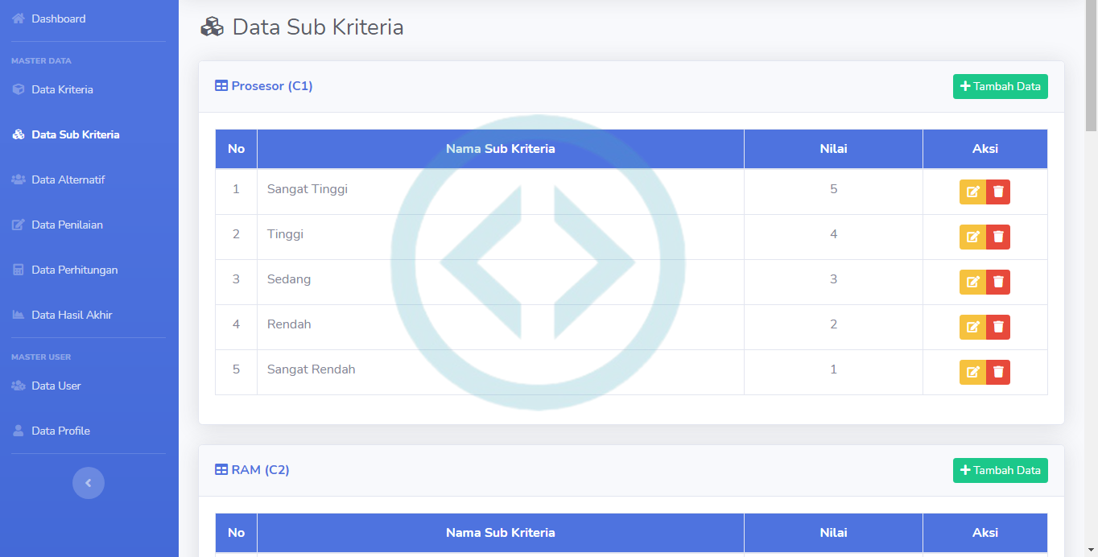Delete the Sangat Tinggi sub kriteria
Image resolution: width=1098 pixels, height=557 pixels.
[x=998, y=192]
